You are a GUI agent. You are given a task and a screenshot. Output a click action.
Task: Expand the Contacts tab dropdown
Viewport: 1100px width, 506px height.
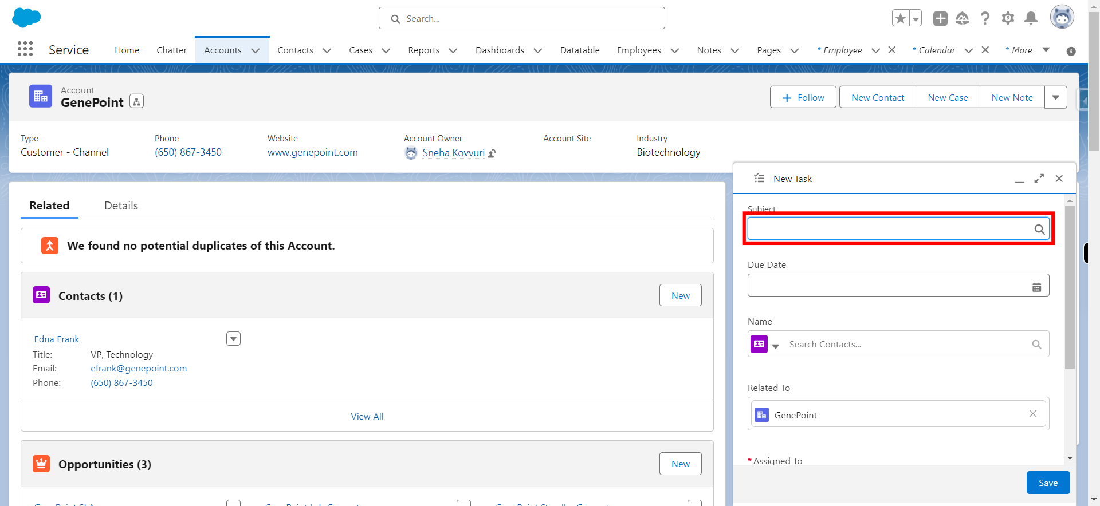327,50
